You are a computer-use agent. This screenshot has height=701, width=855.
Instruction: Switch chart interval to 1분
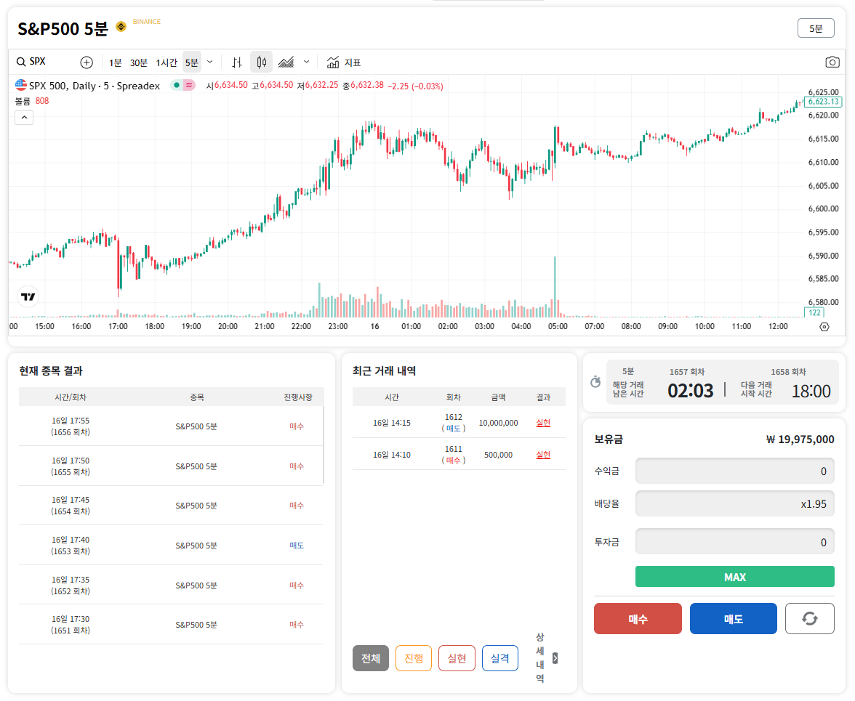[115, 62]
